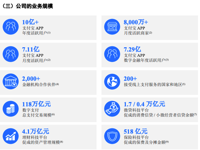Image resolution: width=200 pixels, height=150 pixels.
Task: Click the 7.11亿 figure
Action: tap(31, 49)
